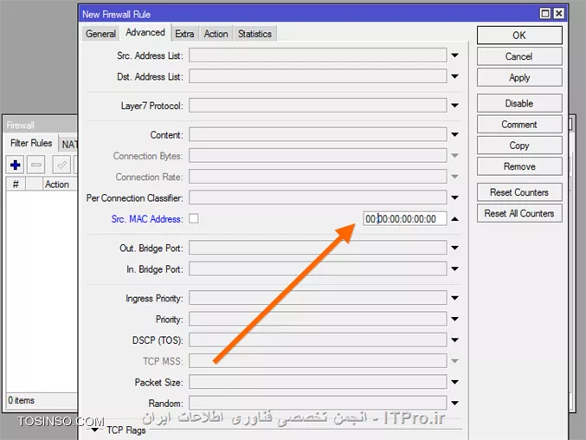The width and height of the screenshot is (586, 440).
Task: Expand the Src. Address List dropdown arrow
Action: pyautogui.click(x=454, y=55)
